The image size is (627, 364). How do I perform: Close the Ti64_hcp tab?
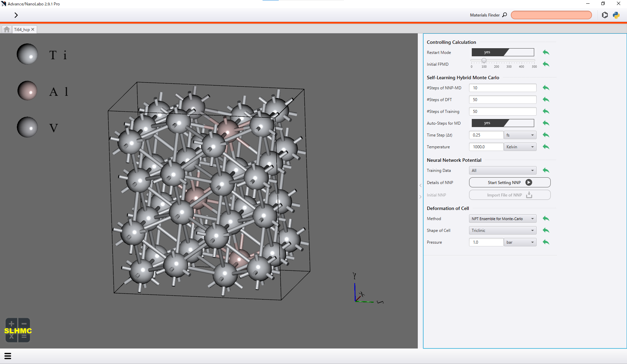click(x=33, y=29)
